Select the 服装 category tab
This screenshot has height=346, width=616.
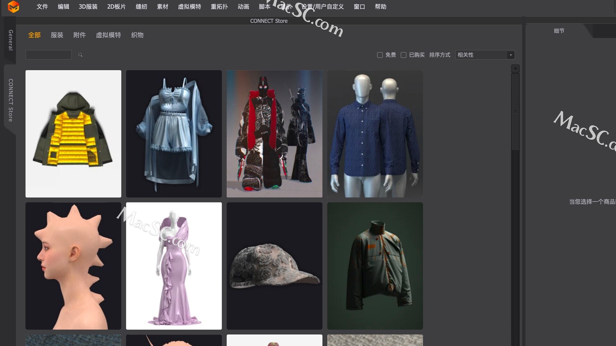tap(57, 35)
